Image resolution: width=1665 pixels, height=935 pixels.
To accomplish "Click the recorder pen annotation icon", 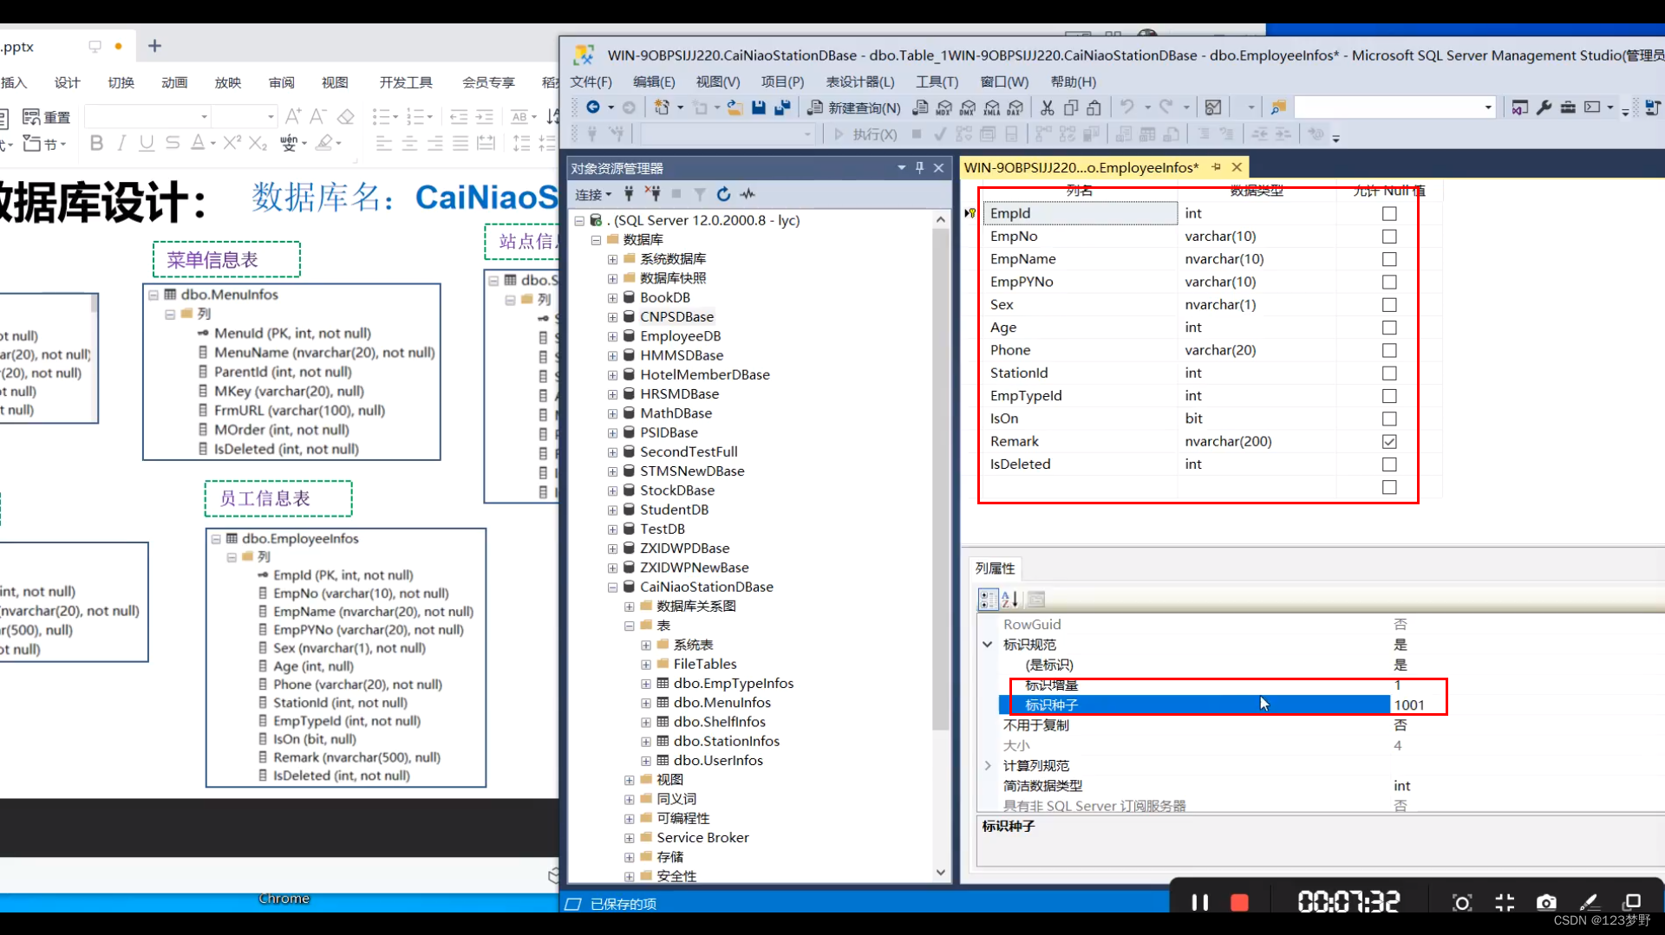I will coord(1590,903).
